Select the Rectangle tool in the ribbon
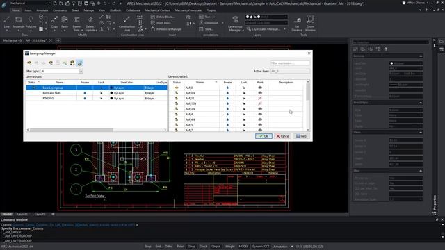Viewport: 445px width, 250px height. click(x=19, y=23)
